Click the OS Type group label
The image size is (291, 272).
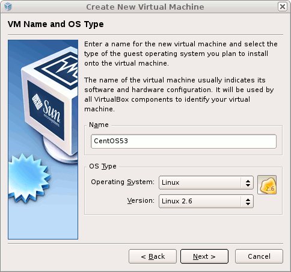click(103, 166)
